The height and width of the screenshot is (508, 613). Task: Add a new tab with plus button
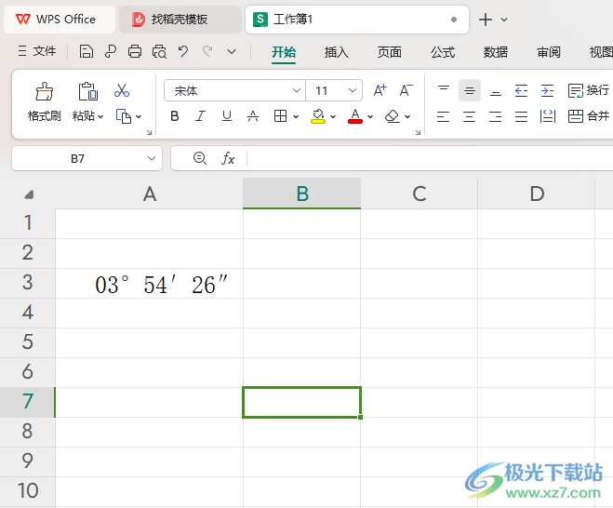(x=486, y=20)
